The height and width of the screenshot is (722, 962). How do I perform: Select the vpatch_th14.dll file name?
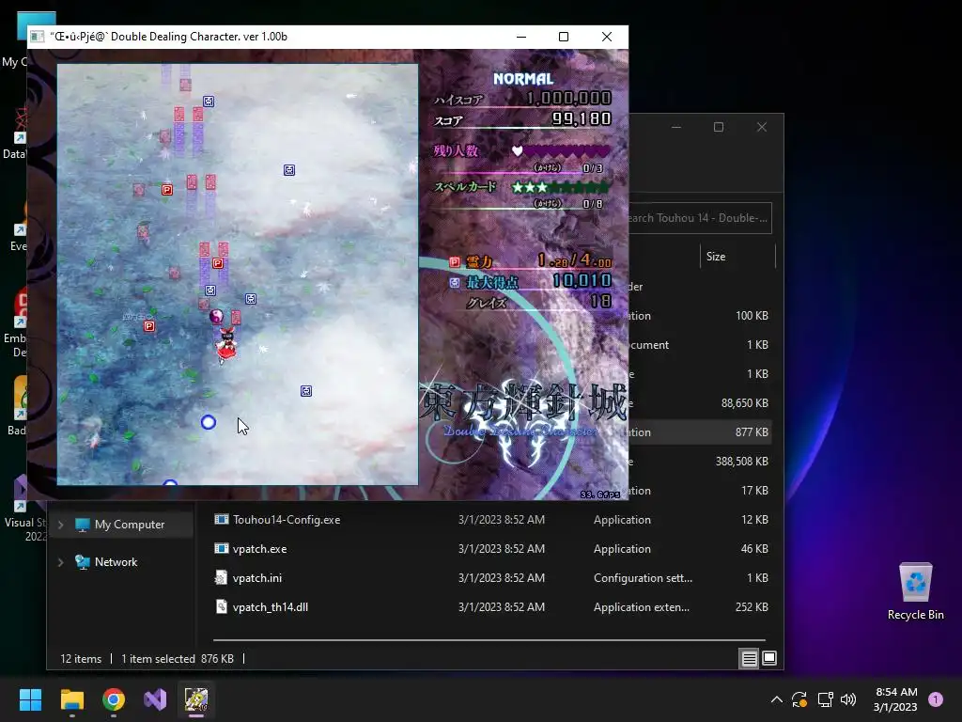tap(270, 606)
